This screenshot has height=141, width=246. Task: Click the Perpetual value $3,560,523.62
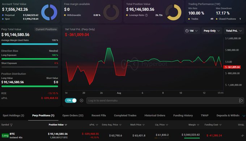(31, 15)
